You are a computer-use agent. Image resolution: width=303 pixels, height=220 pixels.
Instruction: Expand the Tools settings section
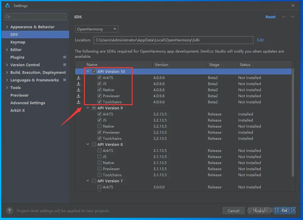tap(7, 88)
